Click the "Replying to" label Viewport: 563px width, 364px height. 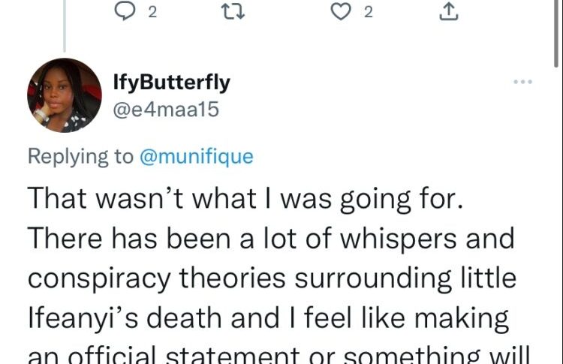[81, 156]
